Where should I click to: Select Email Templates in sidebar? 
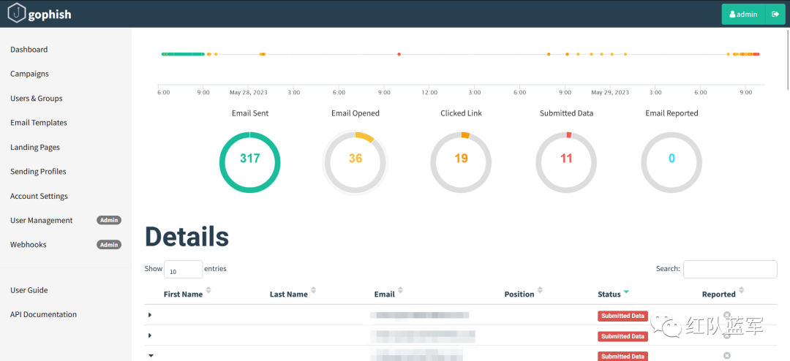point(39,122)
